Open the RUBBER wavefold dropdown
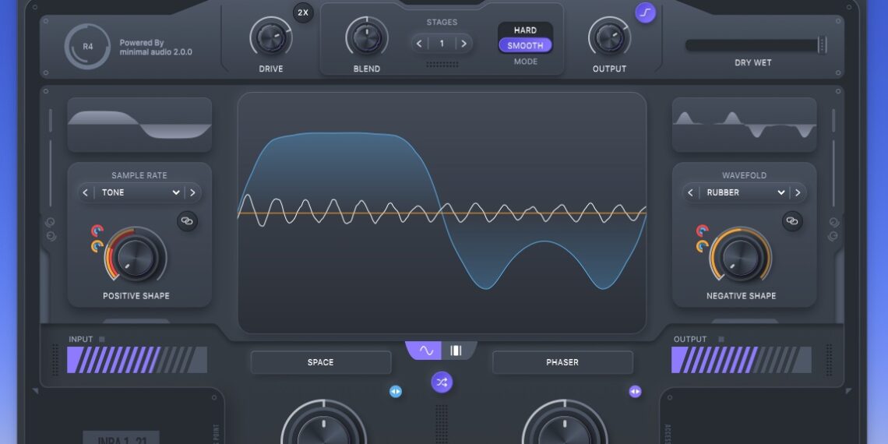888x444 pixels. click(744, 192)
